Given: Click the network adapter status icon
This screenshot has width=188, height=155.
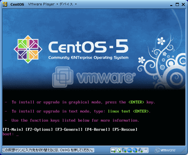Looking at the screenshot, I should [124, 150].
